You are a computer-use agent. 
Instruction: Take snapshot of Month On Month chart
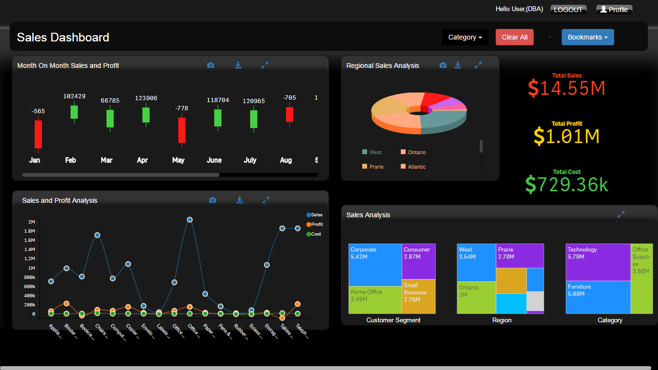[211, 65]
